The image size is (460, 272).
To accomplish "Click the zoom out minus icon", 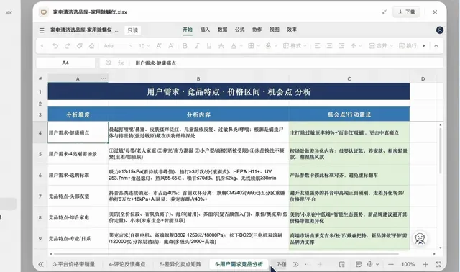I will (x=391, y=264).
